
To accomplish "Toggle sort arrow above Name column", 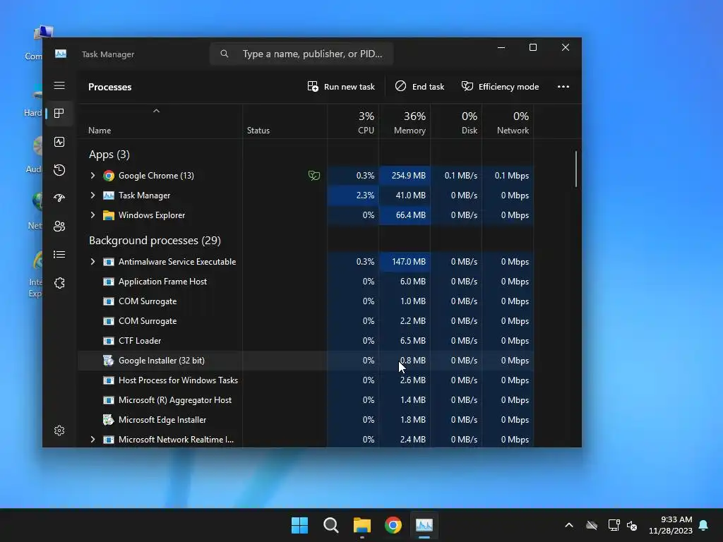I will 156,111.
